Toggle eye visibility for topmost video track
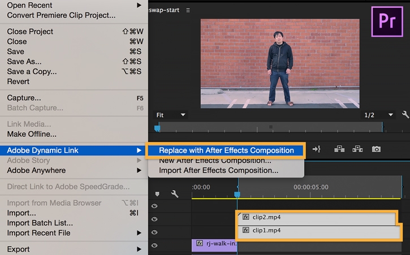Image resolution: width=410 pixels, height=255 pixels. coord(155,206)
